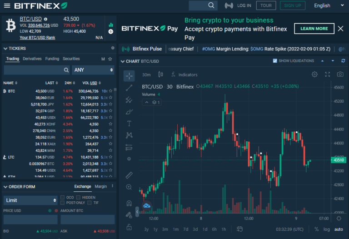Select the Trading tickers tab
Screen dimensions: 349x239
(12, 59)
